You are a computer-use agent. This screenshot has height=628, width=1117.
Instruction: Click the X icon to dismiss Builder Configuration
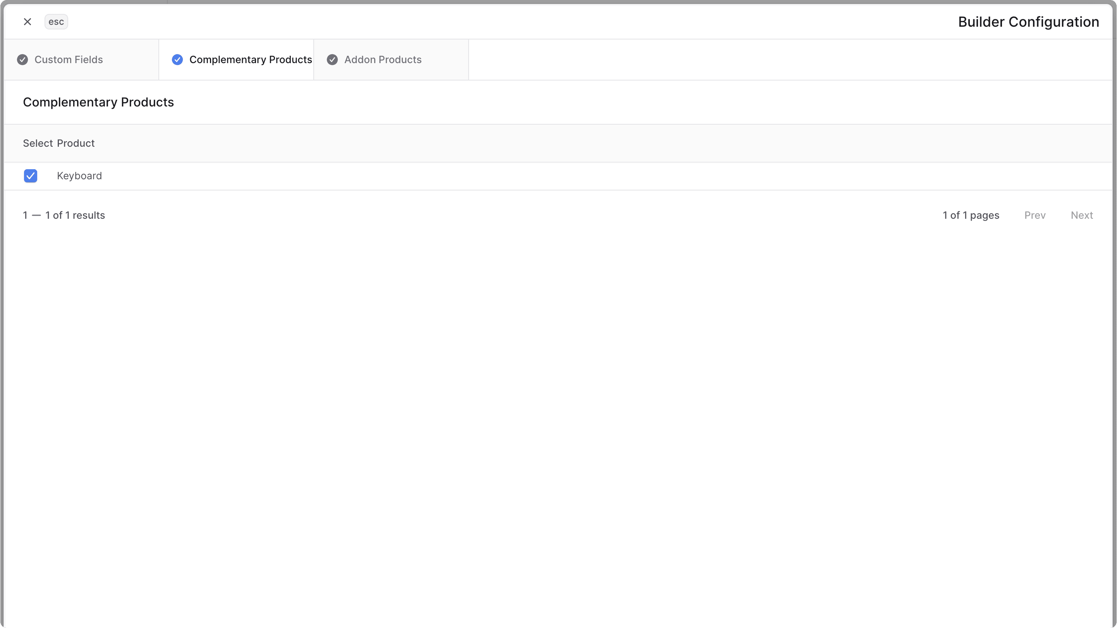point(27,21)
